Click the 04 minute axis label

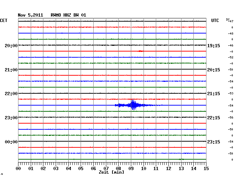click(x=68, y=168)
